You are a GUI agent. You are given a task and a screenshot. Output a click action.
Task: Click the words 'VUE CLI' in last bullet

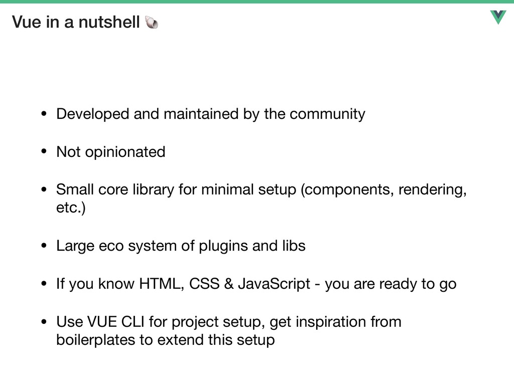pyautogui.click(x=116, y=321)
